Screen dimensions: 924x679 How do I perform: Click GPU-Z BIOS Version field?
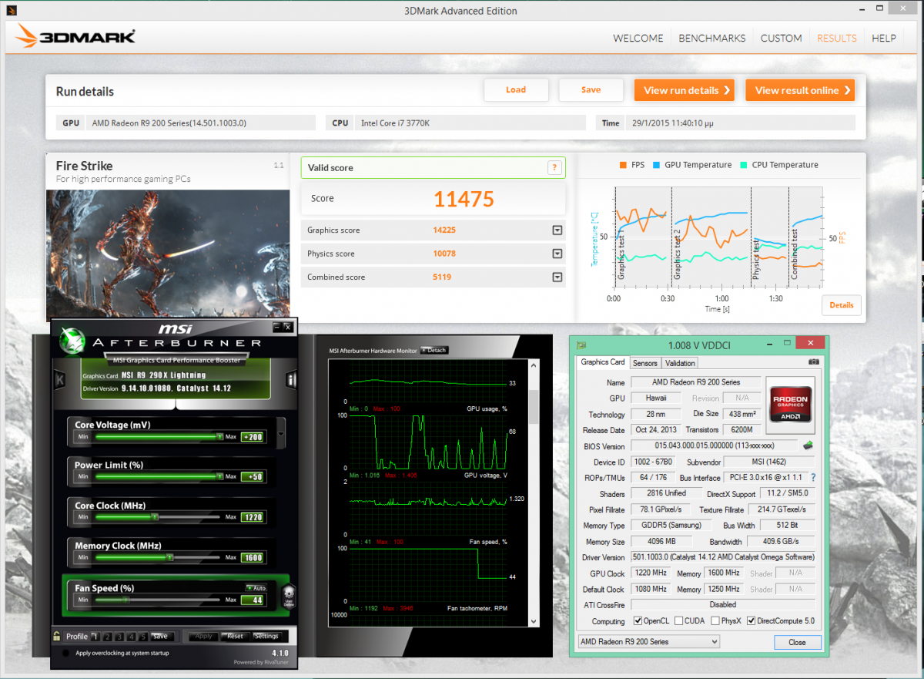pyautogui.click(x=715, y=446)
